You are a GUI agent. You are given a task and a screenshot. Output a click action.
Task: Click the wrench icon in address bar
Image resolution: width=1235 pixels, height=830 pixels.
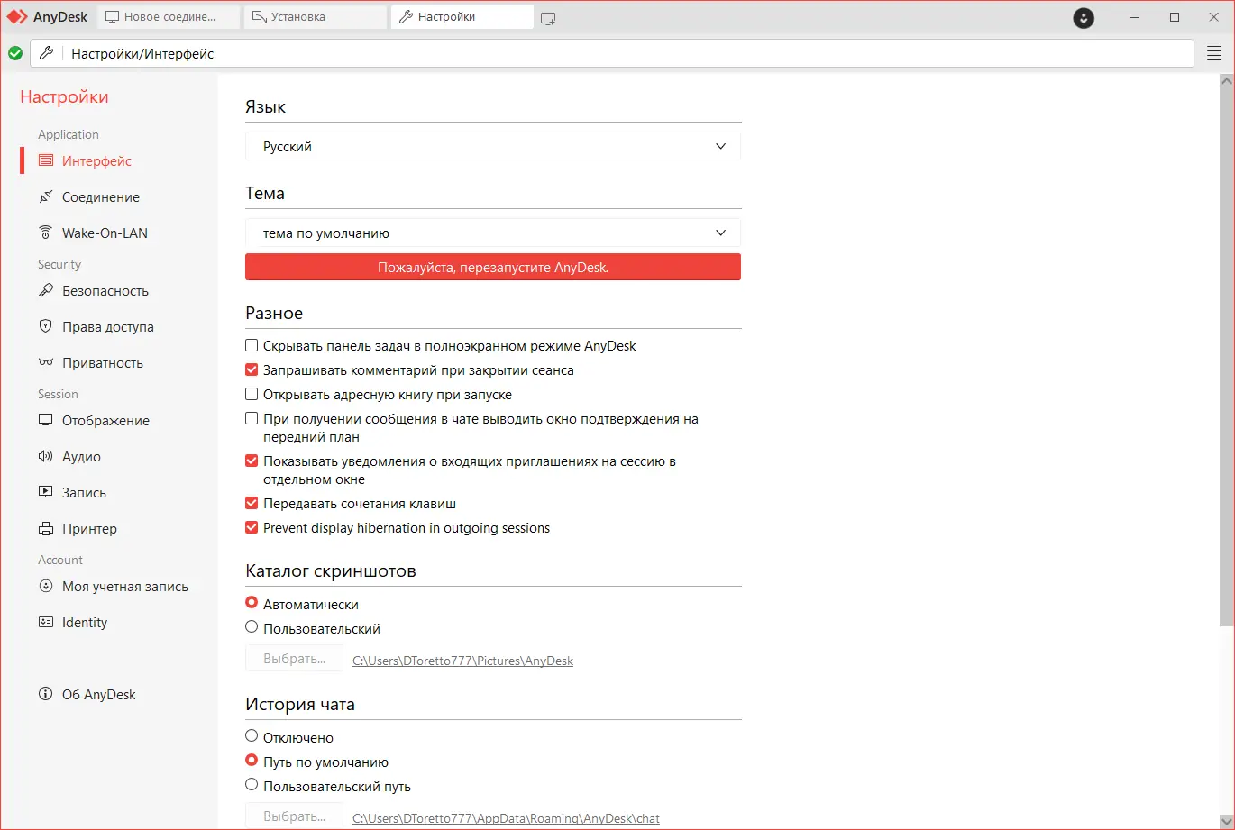[47, 53]
